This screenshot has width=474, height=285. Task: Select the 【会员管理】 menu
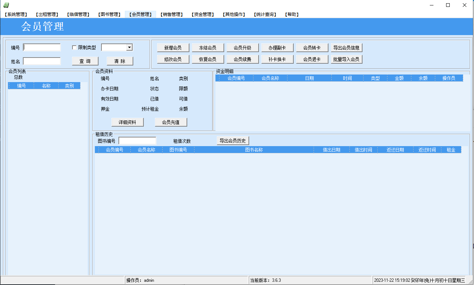click(x=140, y=14)
